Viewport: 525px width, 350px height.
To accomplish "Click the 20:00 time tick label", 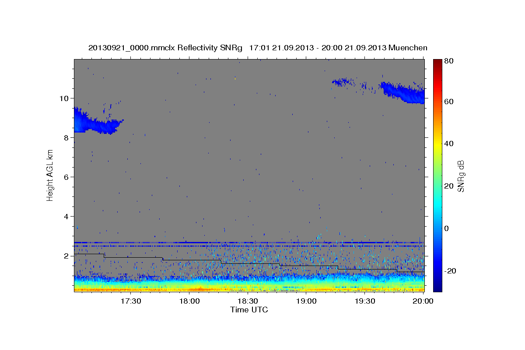I will click(x=423, y=301).
